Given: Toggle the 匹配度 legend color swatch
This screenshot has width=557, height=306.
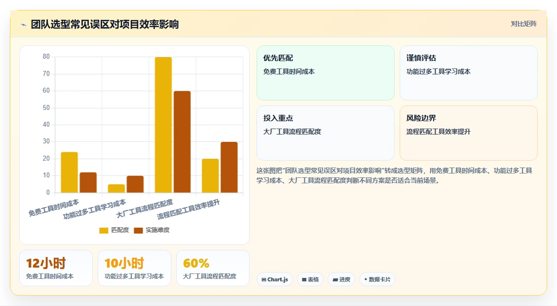Looking at the screenshot, I should pyautogui.click(x=104, y=231).
